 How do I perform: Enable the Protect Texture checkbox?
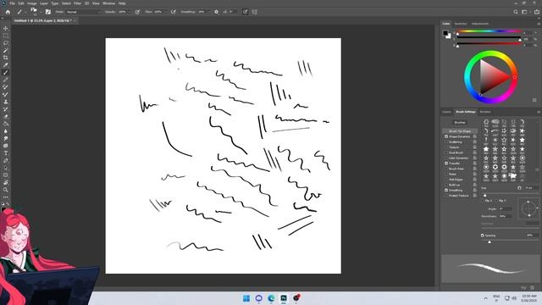[x=446, y=196]
